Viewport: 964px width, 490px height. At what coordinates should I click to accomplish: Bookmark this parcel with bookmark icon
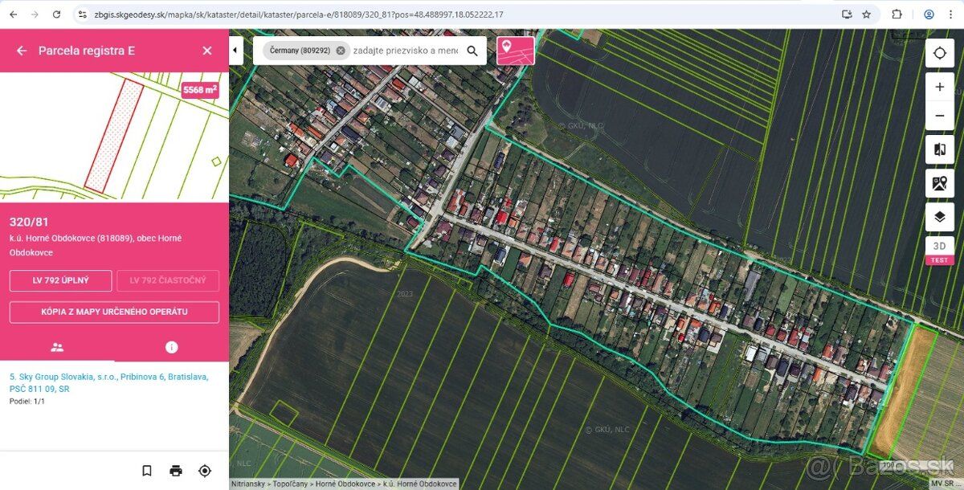[x=147, y=471]
